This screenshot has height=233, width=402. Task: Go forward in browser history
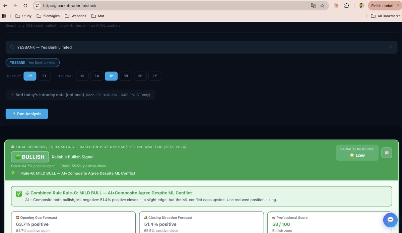[x=15, y=6]
